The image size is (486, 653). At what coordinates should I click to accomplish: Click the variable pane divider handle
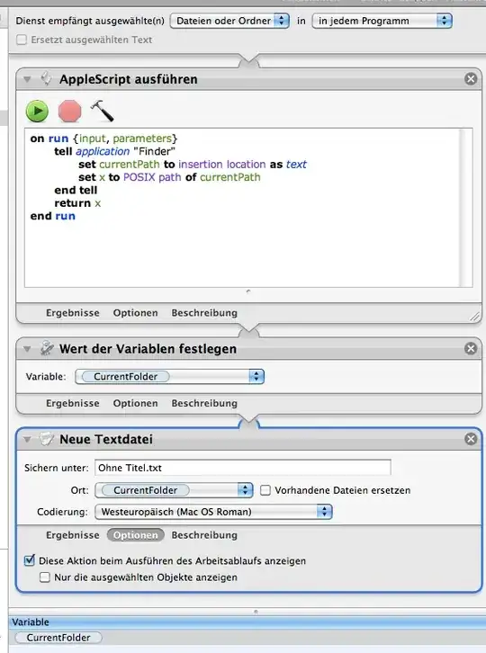(256, 612)
